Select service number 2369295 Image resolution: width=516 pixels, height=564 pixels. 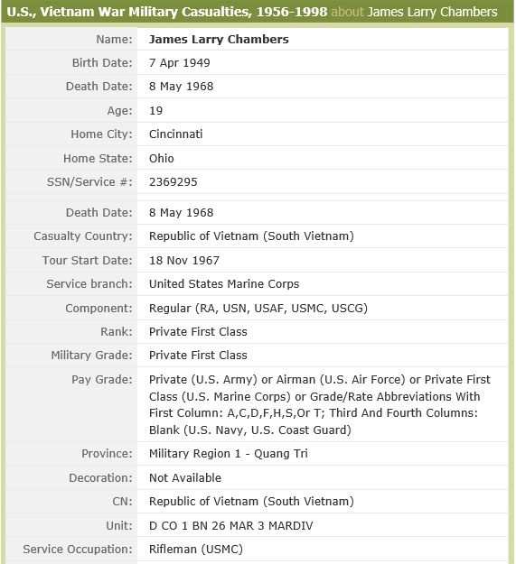pyautogui.click(x=174, y=182)
